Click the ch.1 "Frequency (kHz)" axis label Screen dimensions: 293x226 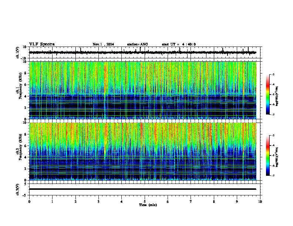click(20, 86)
